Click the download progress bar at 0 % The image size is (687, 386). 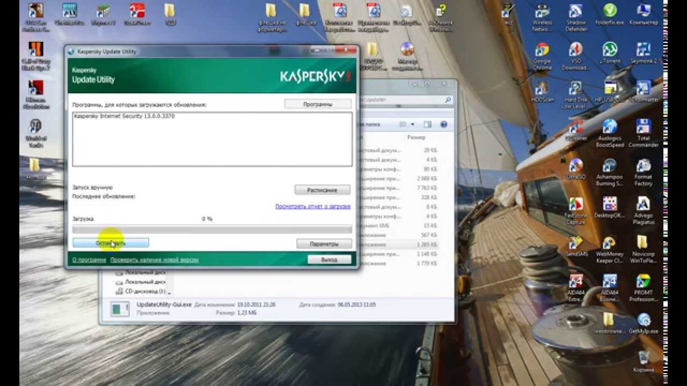click(x=212, y=229)
